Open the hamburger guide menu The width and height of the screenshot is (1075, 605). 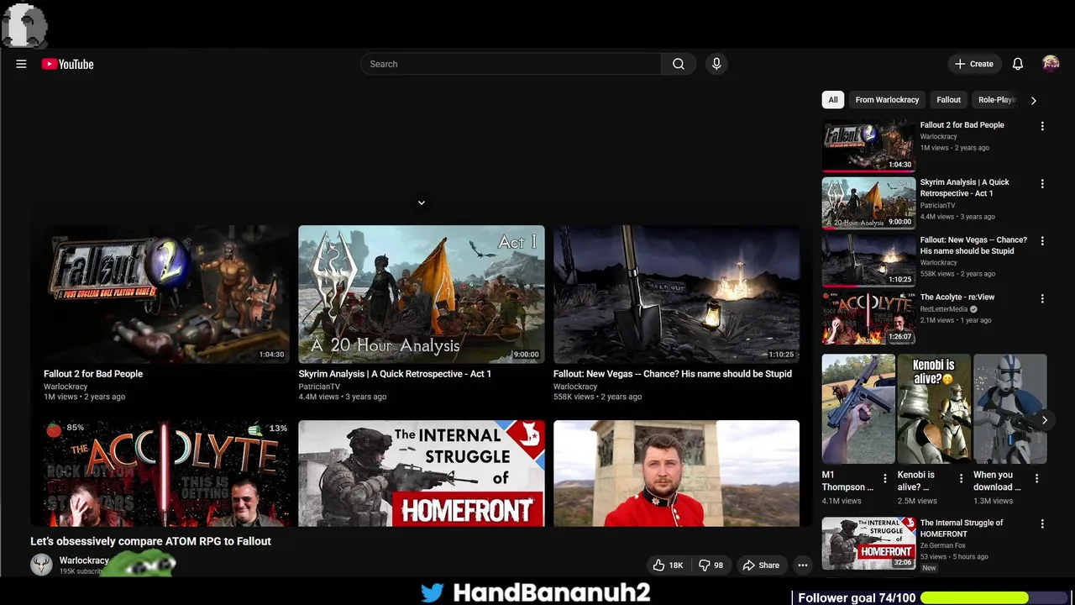(21, 64)
